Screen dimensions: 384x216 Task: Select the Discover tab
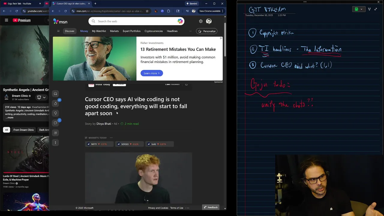point(70,31)
